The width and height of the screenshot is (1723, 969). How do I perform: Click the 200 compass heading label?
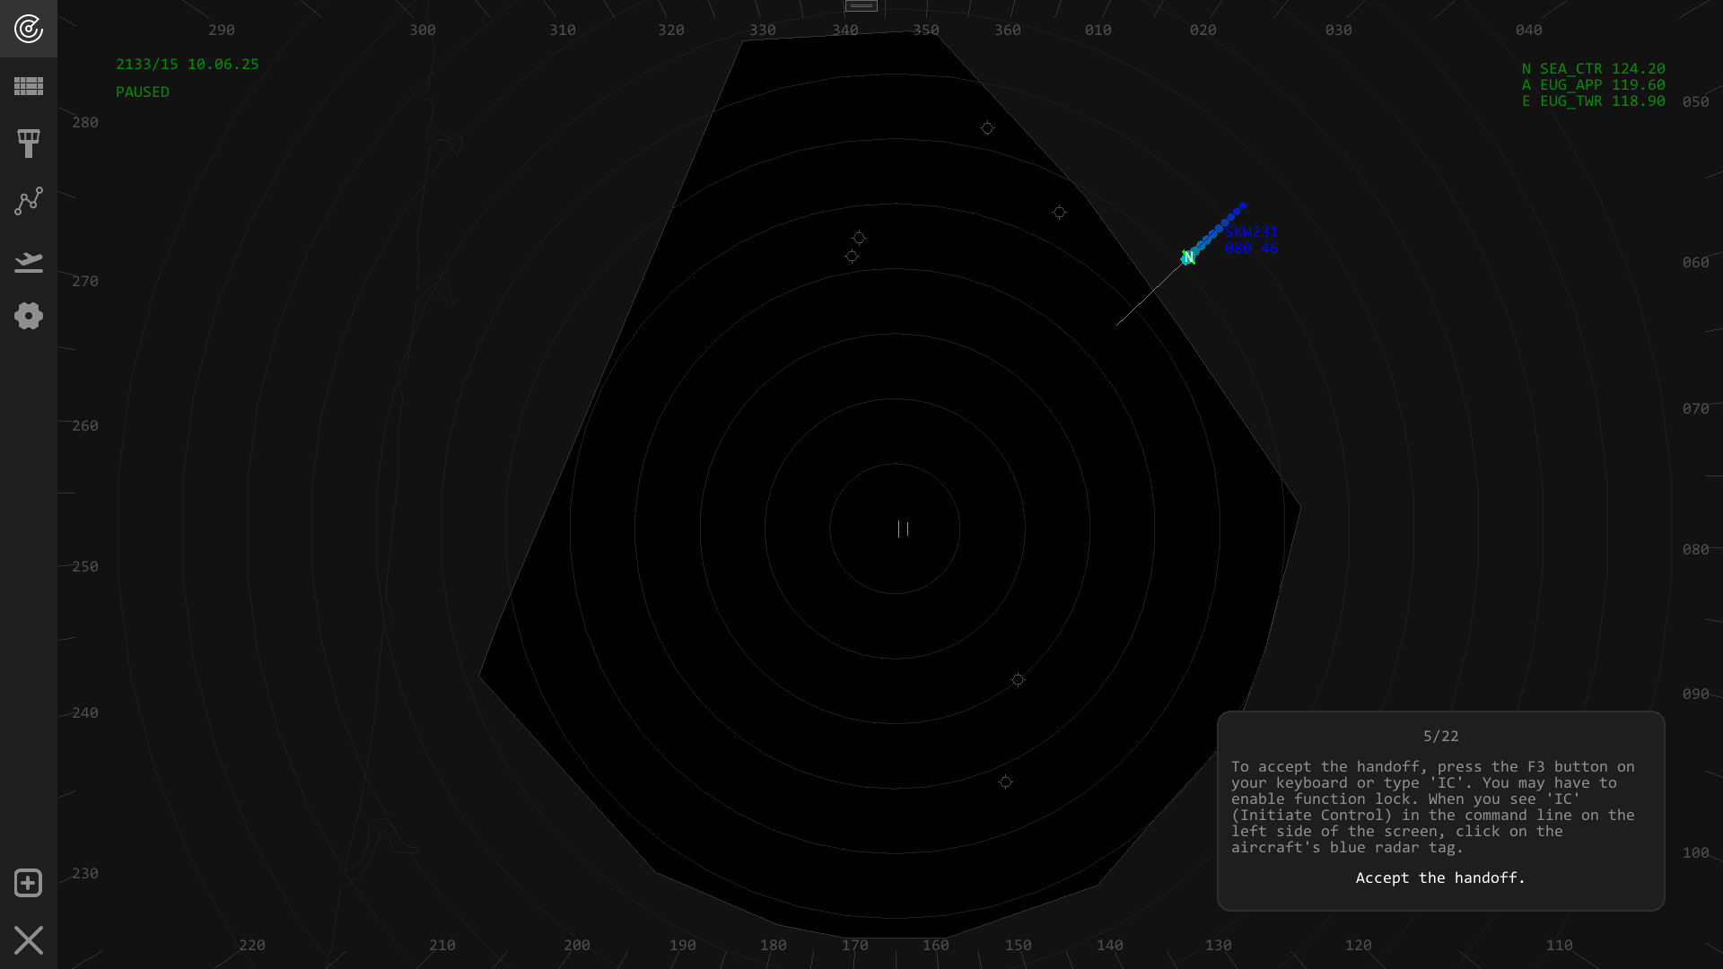tap(577, 946)
